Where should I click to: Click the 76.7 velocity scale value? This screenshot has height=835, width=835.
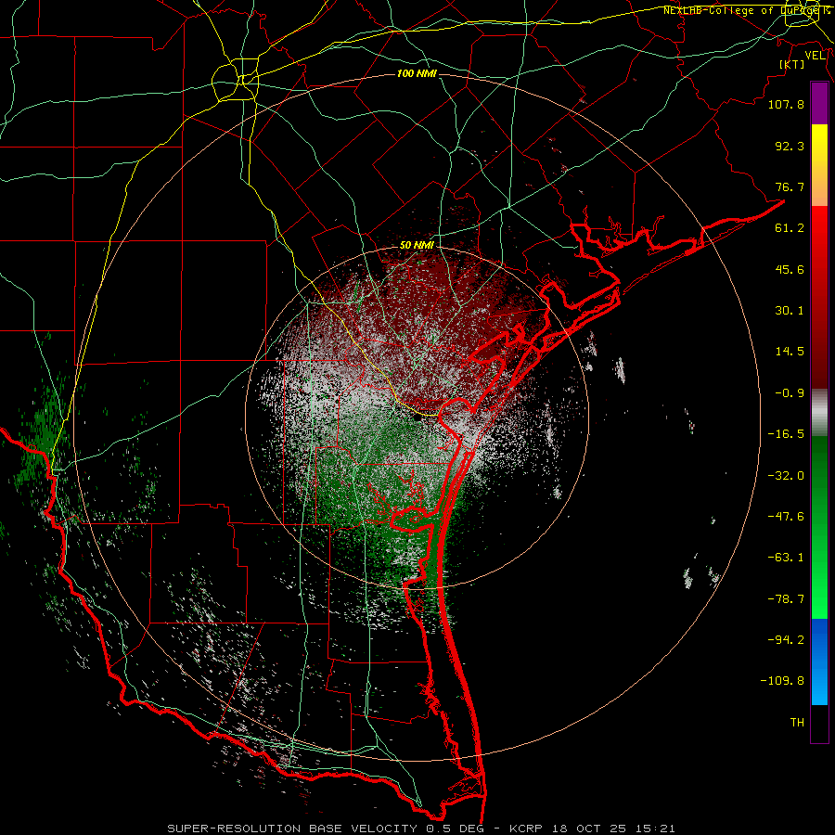(x=790, y=186)
